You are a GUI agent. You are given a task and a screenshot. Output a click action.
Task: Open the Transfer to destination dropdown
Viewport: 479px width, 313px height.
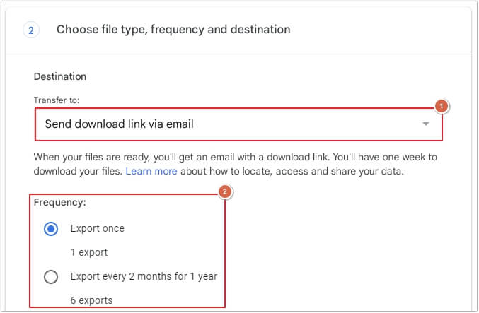[238, 124]
